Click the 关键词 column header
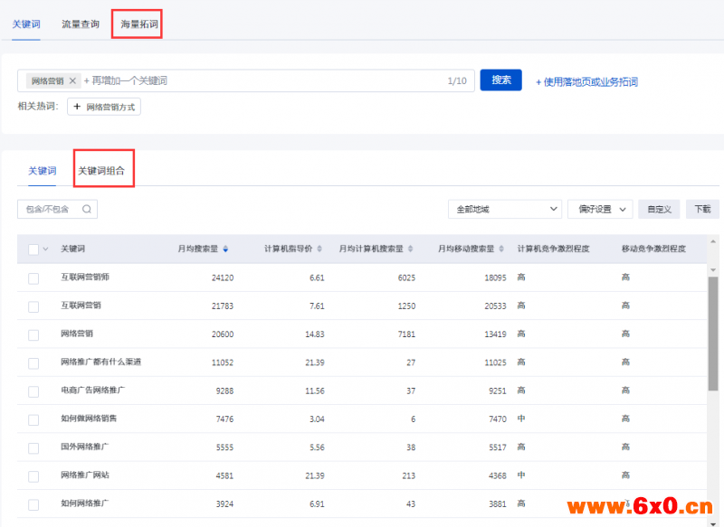The height and width of the screenshot is (527, 724). point(73,249)
